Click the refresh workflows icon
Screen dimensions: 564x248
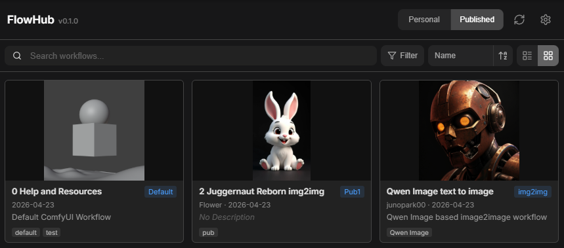click(519, 20)
